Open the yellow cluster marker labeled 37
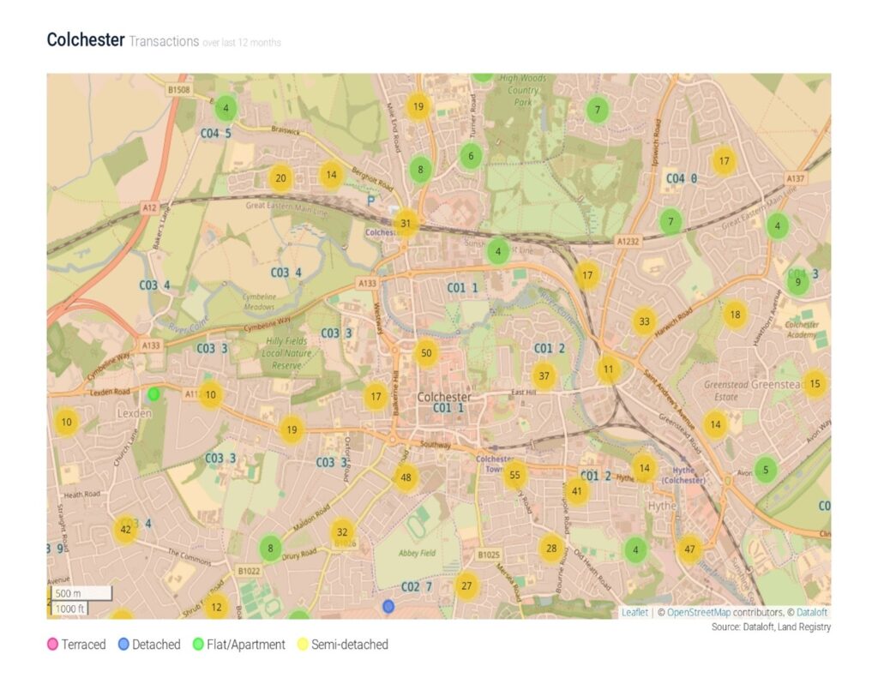This screenshot has height=696, width=878. click(544, 375)
